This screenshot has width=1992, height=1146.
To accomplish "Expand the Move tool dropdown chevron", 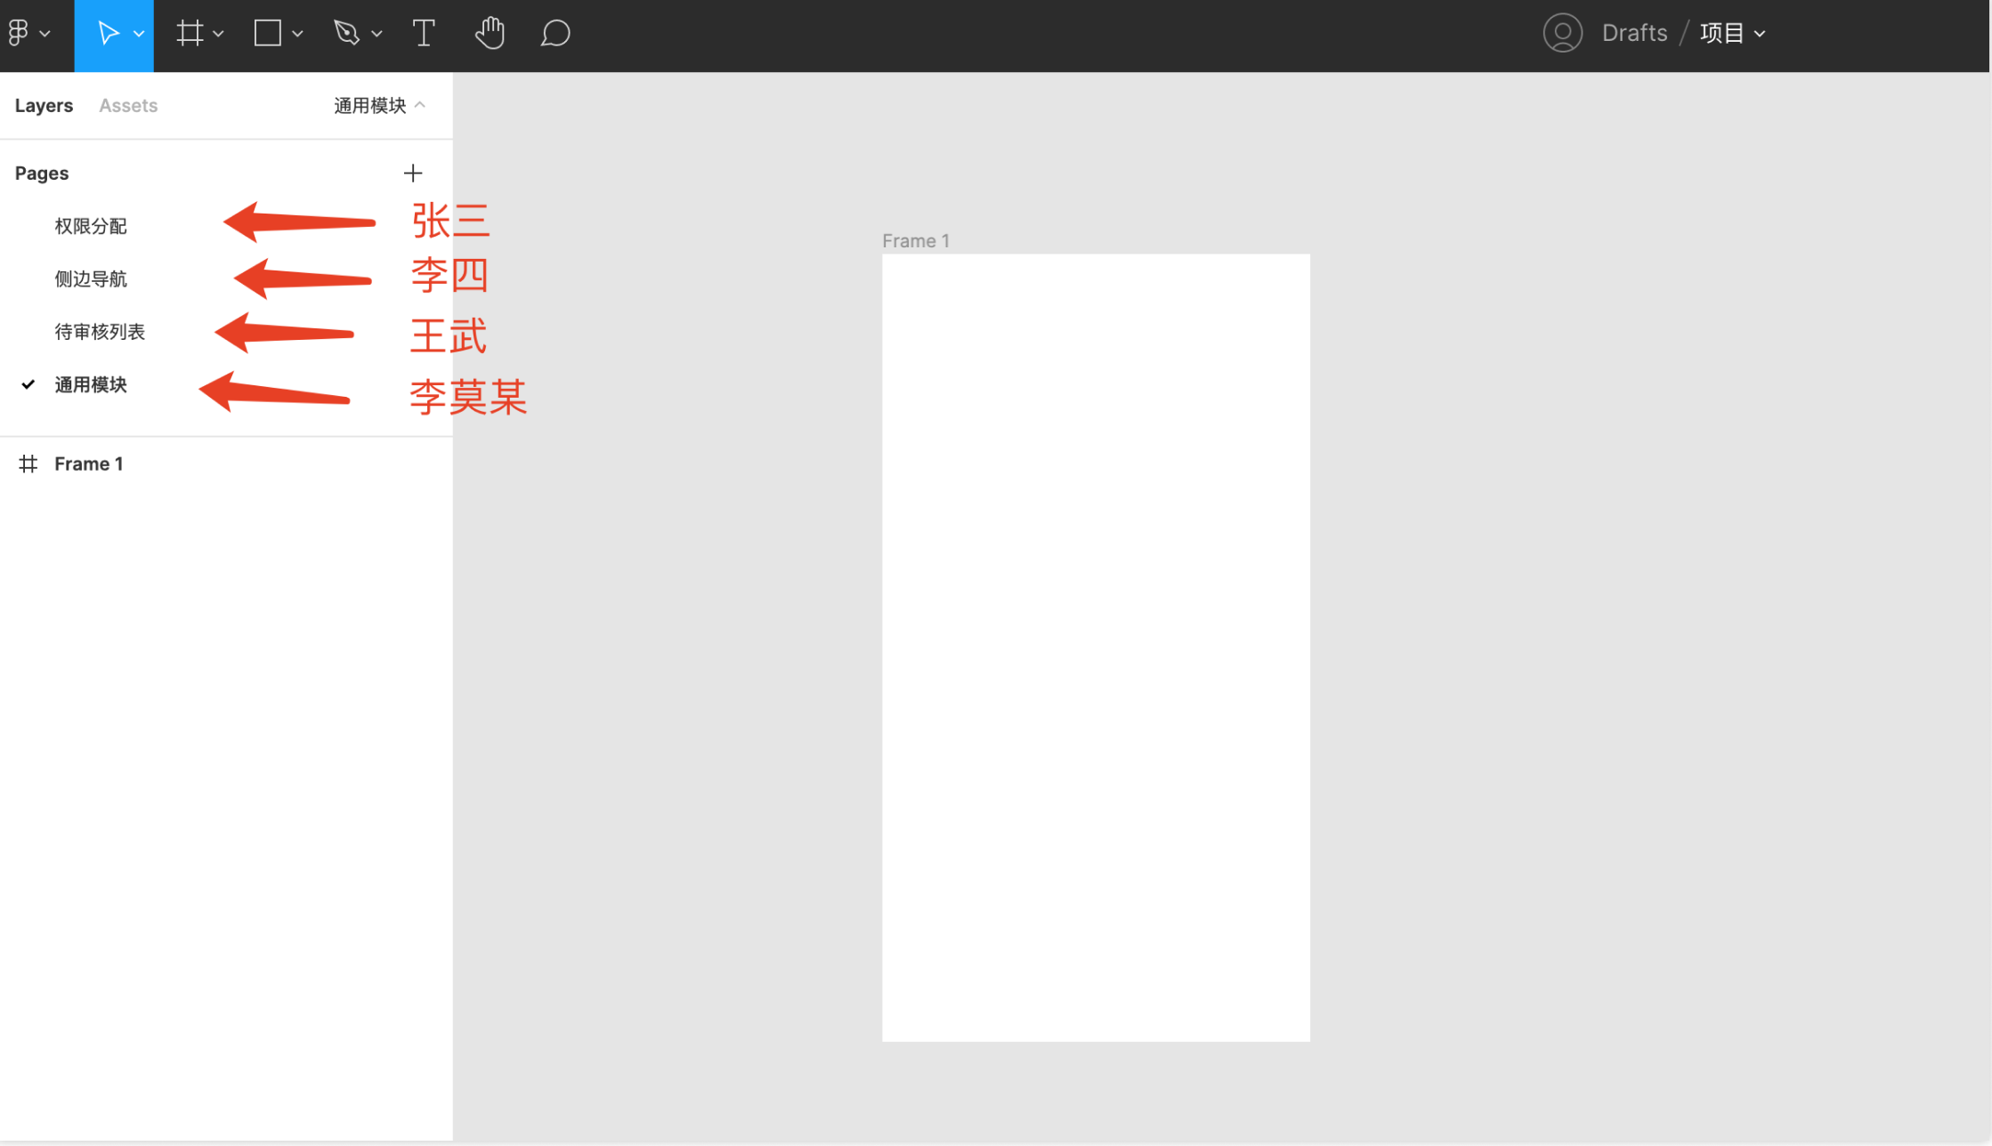I will pos(139,34).
